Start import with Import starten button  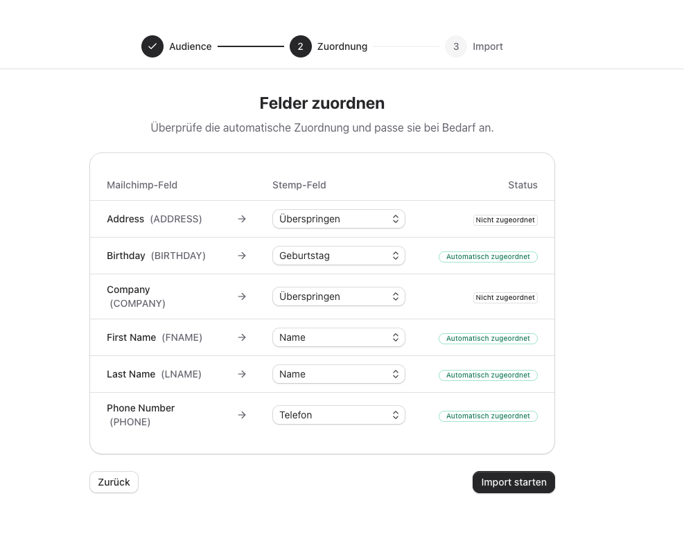coord(514,482)
